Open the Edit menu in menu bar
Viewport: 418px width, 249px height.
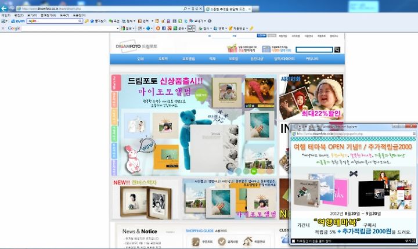point(19,16)
